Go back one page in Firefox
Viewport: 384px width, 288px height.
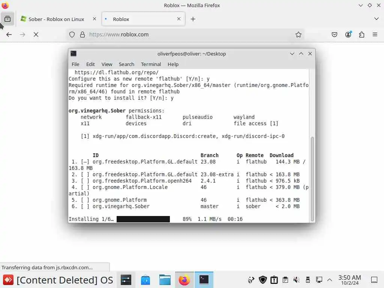point(9,34)
